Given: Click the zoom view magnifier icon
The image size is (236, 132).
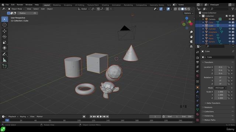Looking at the screenshot, I should (191, 32).
